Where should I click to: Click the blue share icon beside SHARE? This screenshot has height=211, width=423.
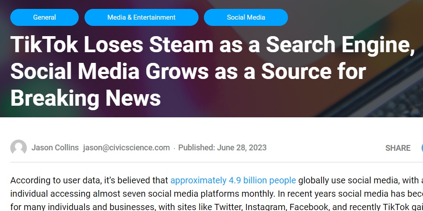pos(422,148)
